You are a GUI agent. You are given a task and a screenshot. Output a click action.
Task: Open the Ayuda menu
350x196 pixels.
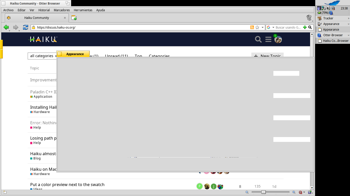coord(100,10)
